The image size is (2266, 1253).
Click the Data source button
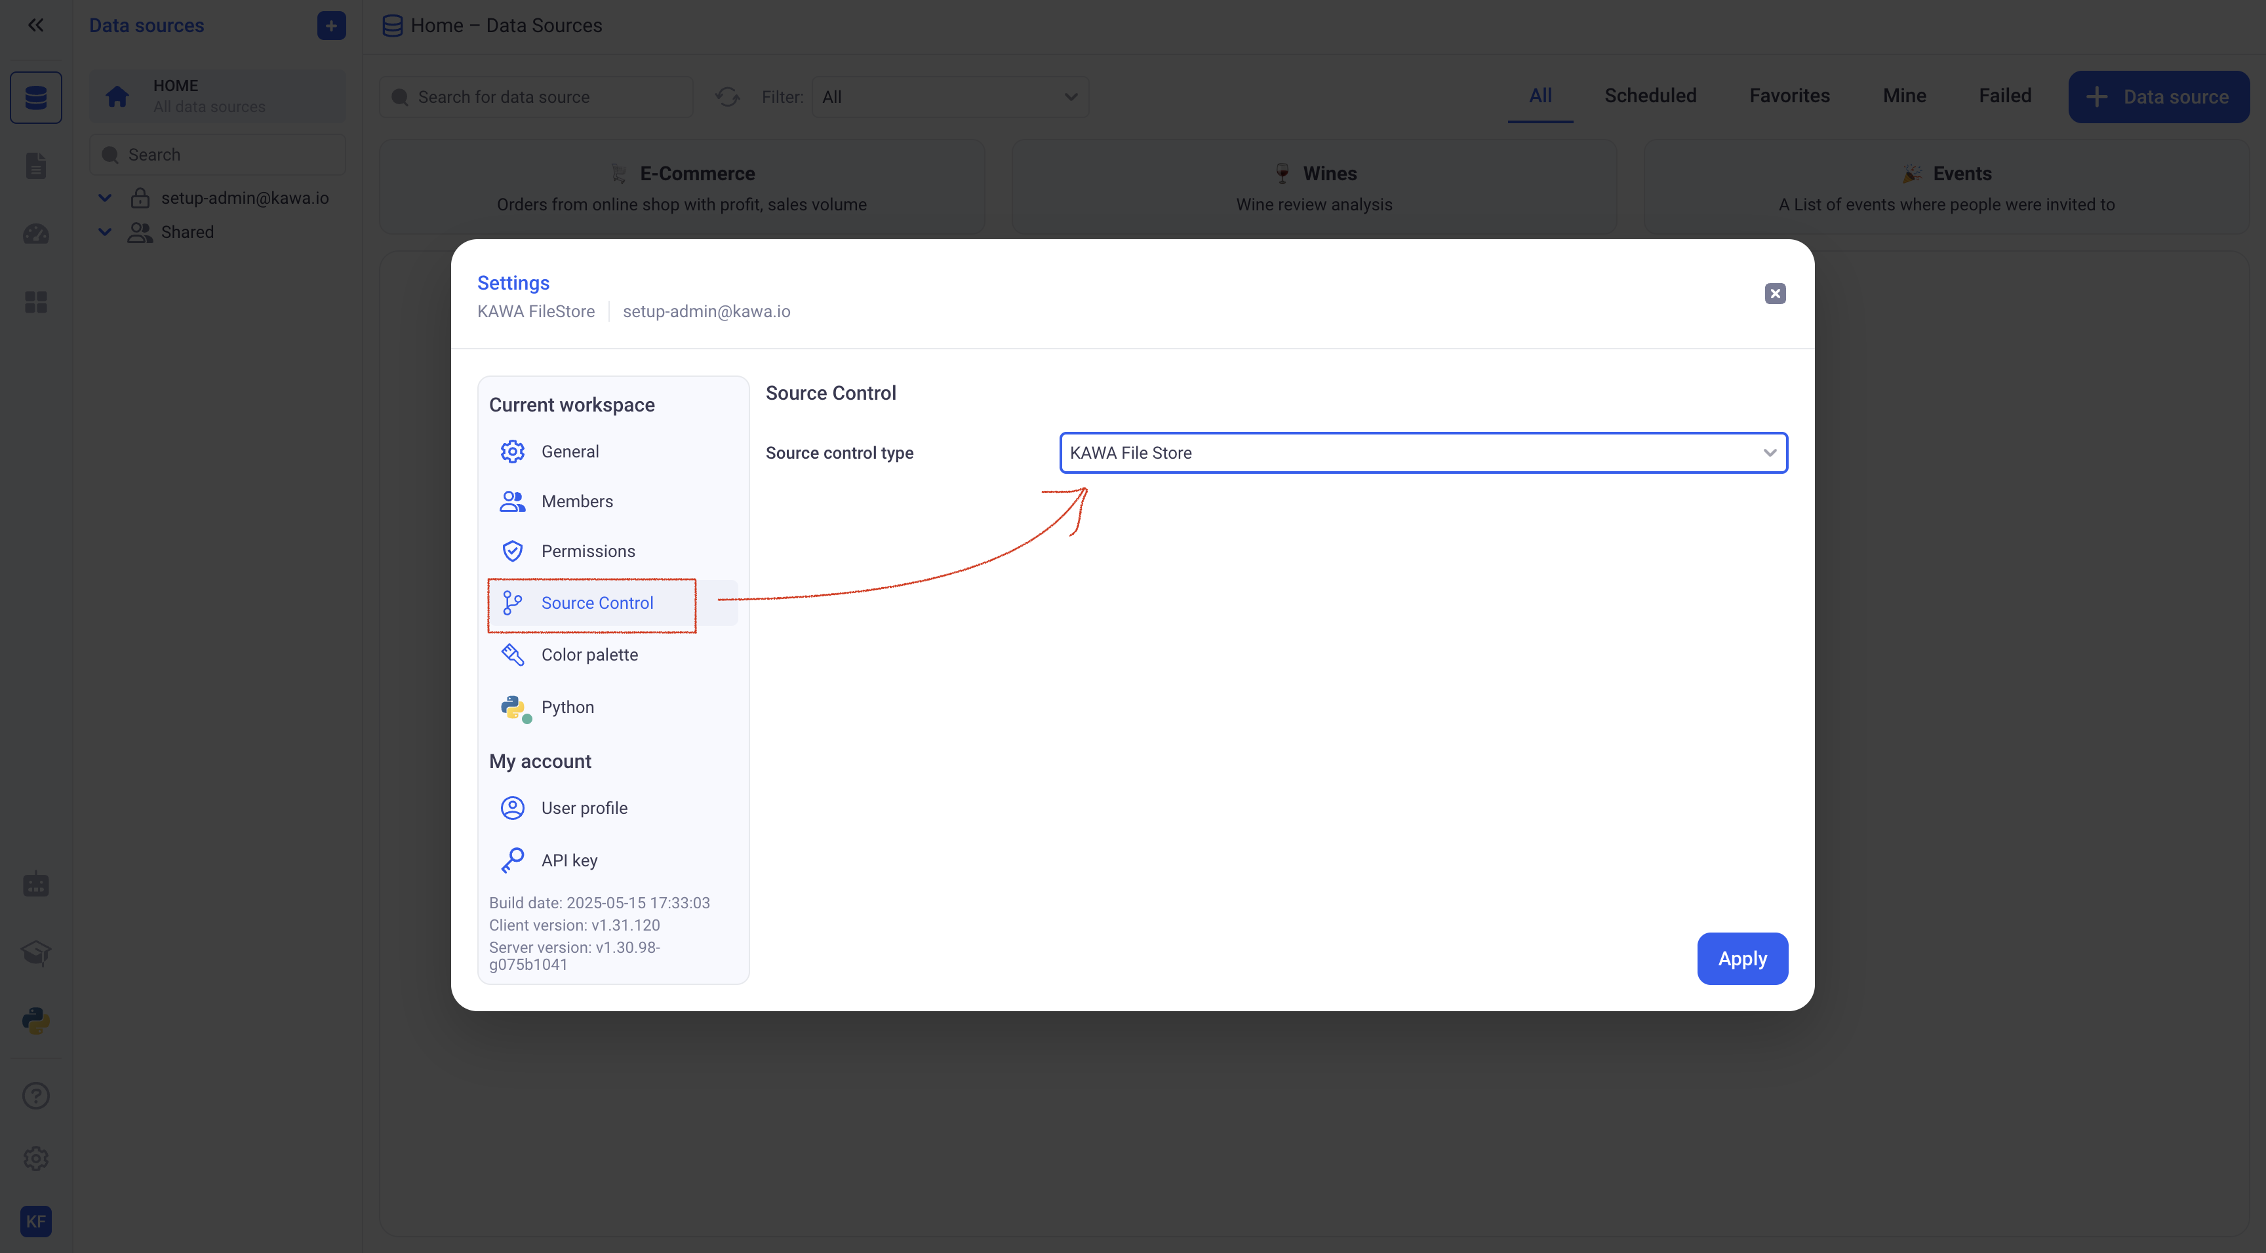[x=2158, y=97]
